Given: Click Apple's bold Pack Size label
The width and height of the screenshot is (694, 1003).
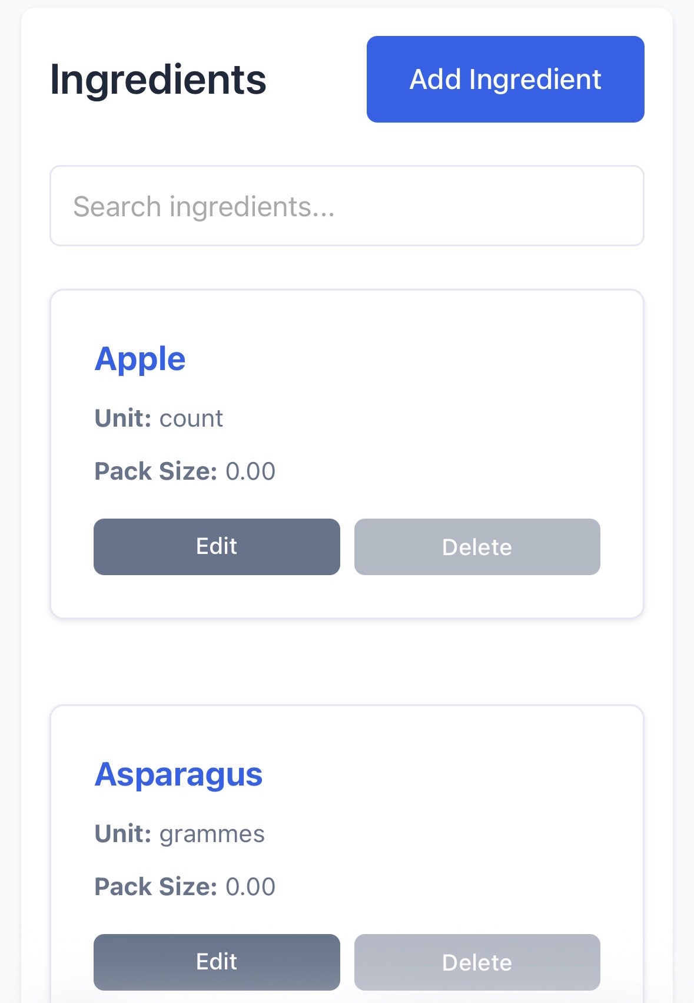Looking at the screenshot, I should (156, 471).
